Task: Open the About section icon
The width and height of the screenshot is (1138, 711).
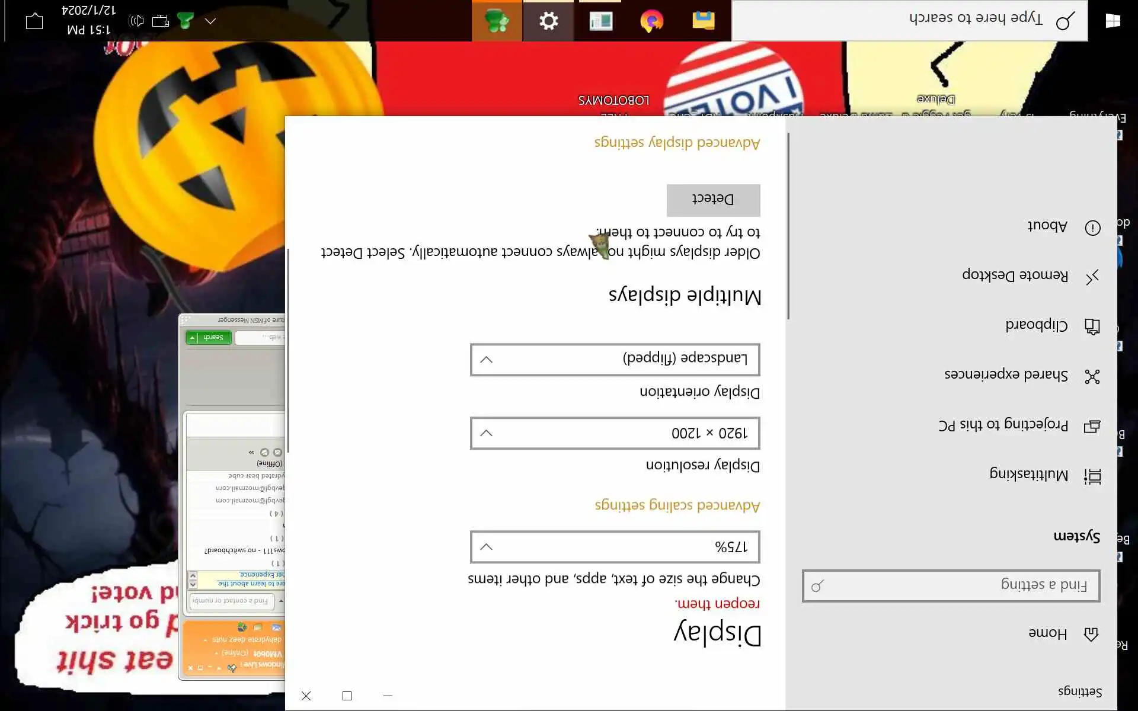Action: (1092, 228)
